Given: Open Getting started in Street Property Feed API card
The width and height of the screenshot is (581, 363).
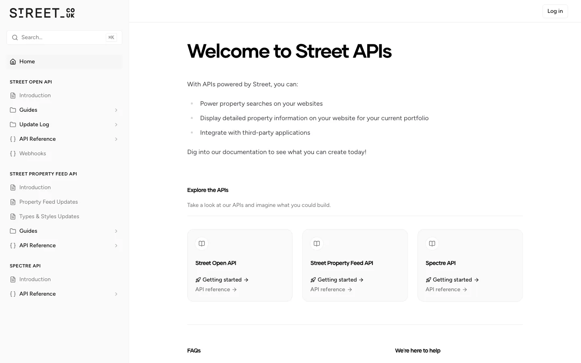Looking at the screenshot, I should [337, 280].
